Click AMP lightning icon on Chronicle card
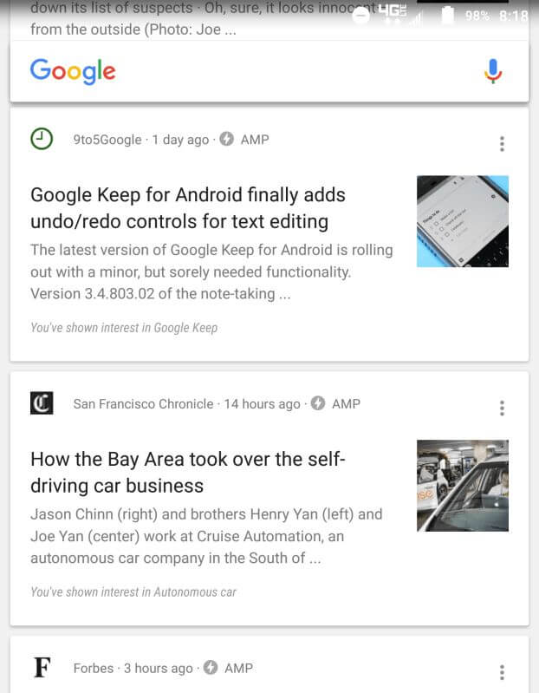The width and height of the screenshot is (539, 693). click(x=318, y=403)
